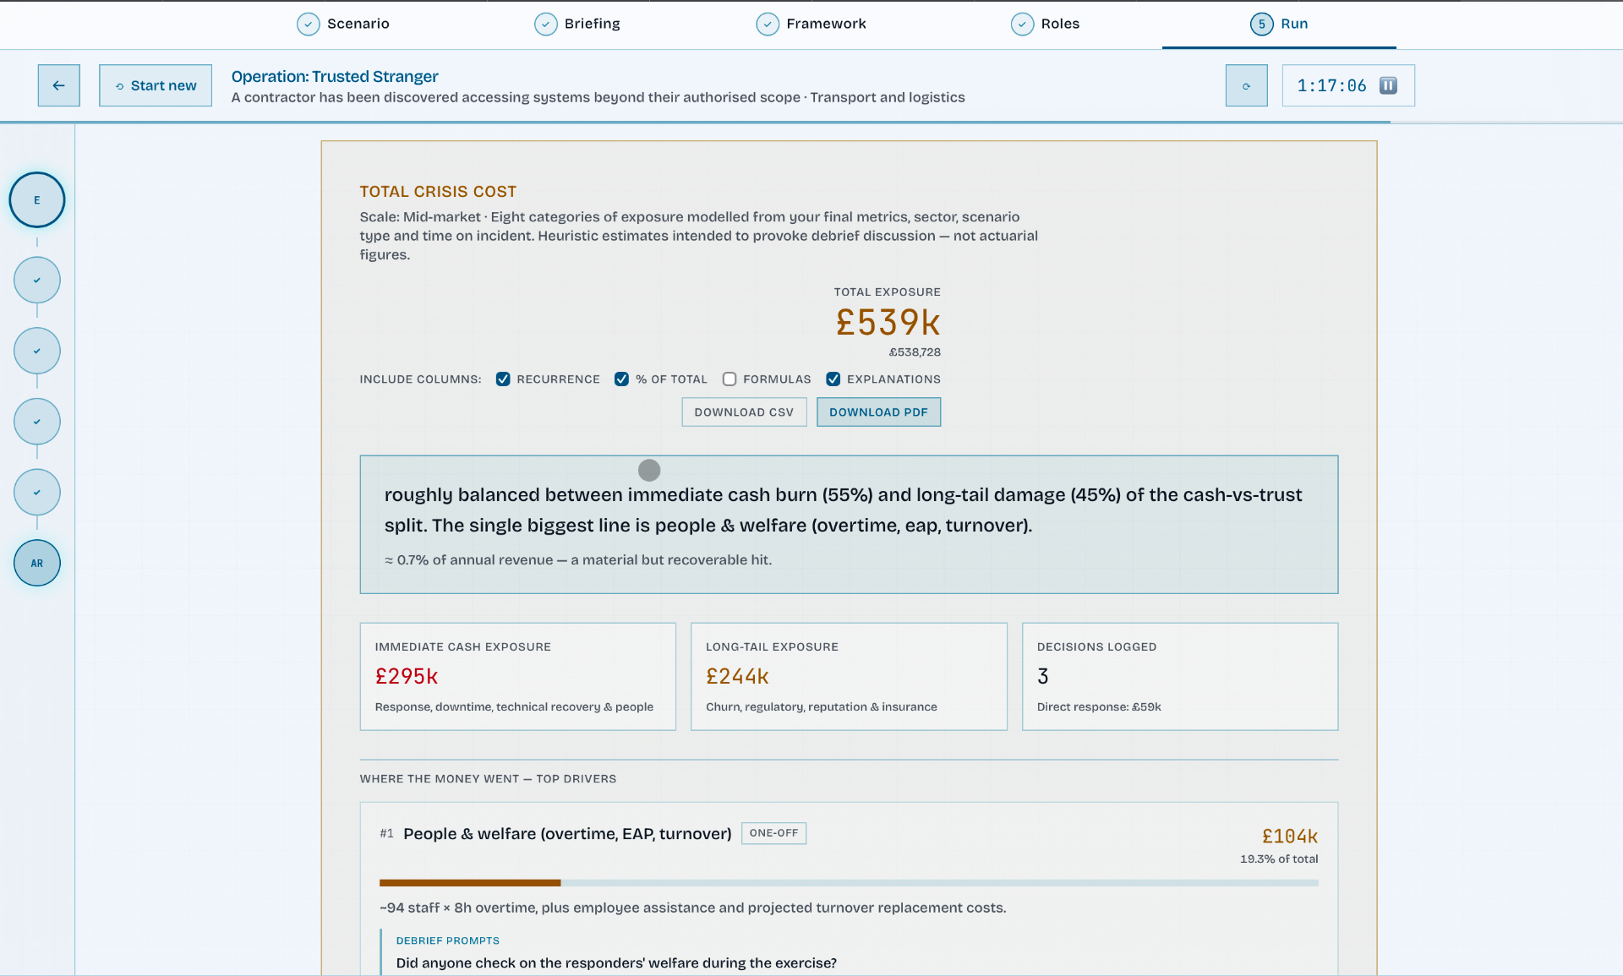Click the refresh icon beside the timer
1623x976 pixels.
click(x=1246, y=85)
